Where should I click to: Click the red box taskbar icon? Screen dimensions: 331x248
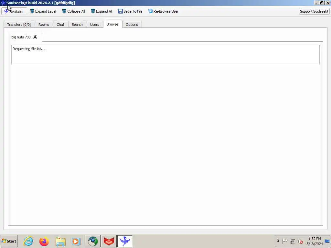(109, 241)
